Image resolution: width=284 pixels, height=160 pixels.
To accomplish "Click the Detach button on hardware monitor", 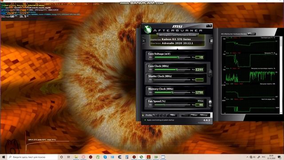I will pyautogui.click(x=252, y=34).
